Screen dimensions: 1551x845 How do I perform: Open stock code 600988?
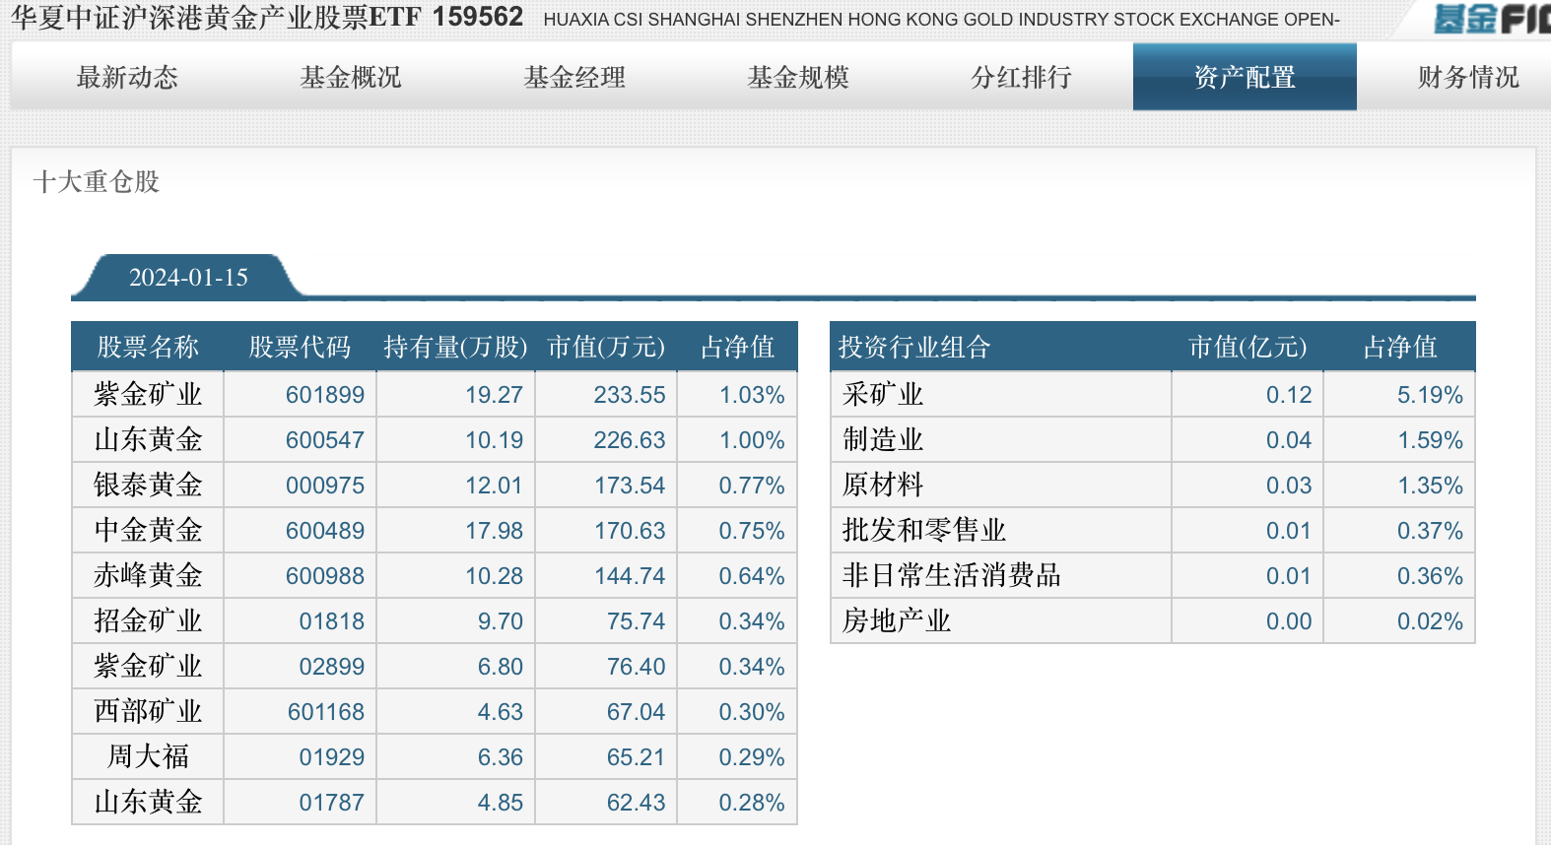(x=324, y=576)
